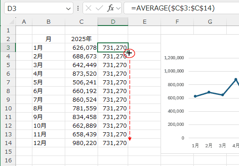Click cell containing 9月
Viewport: 239px width, 166px height.
(48, 117)
